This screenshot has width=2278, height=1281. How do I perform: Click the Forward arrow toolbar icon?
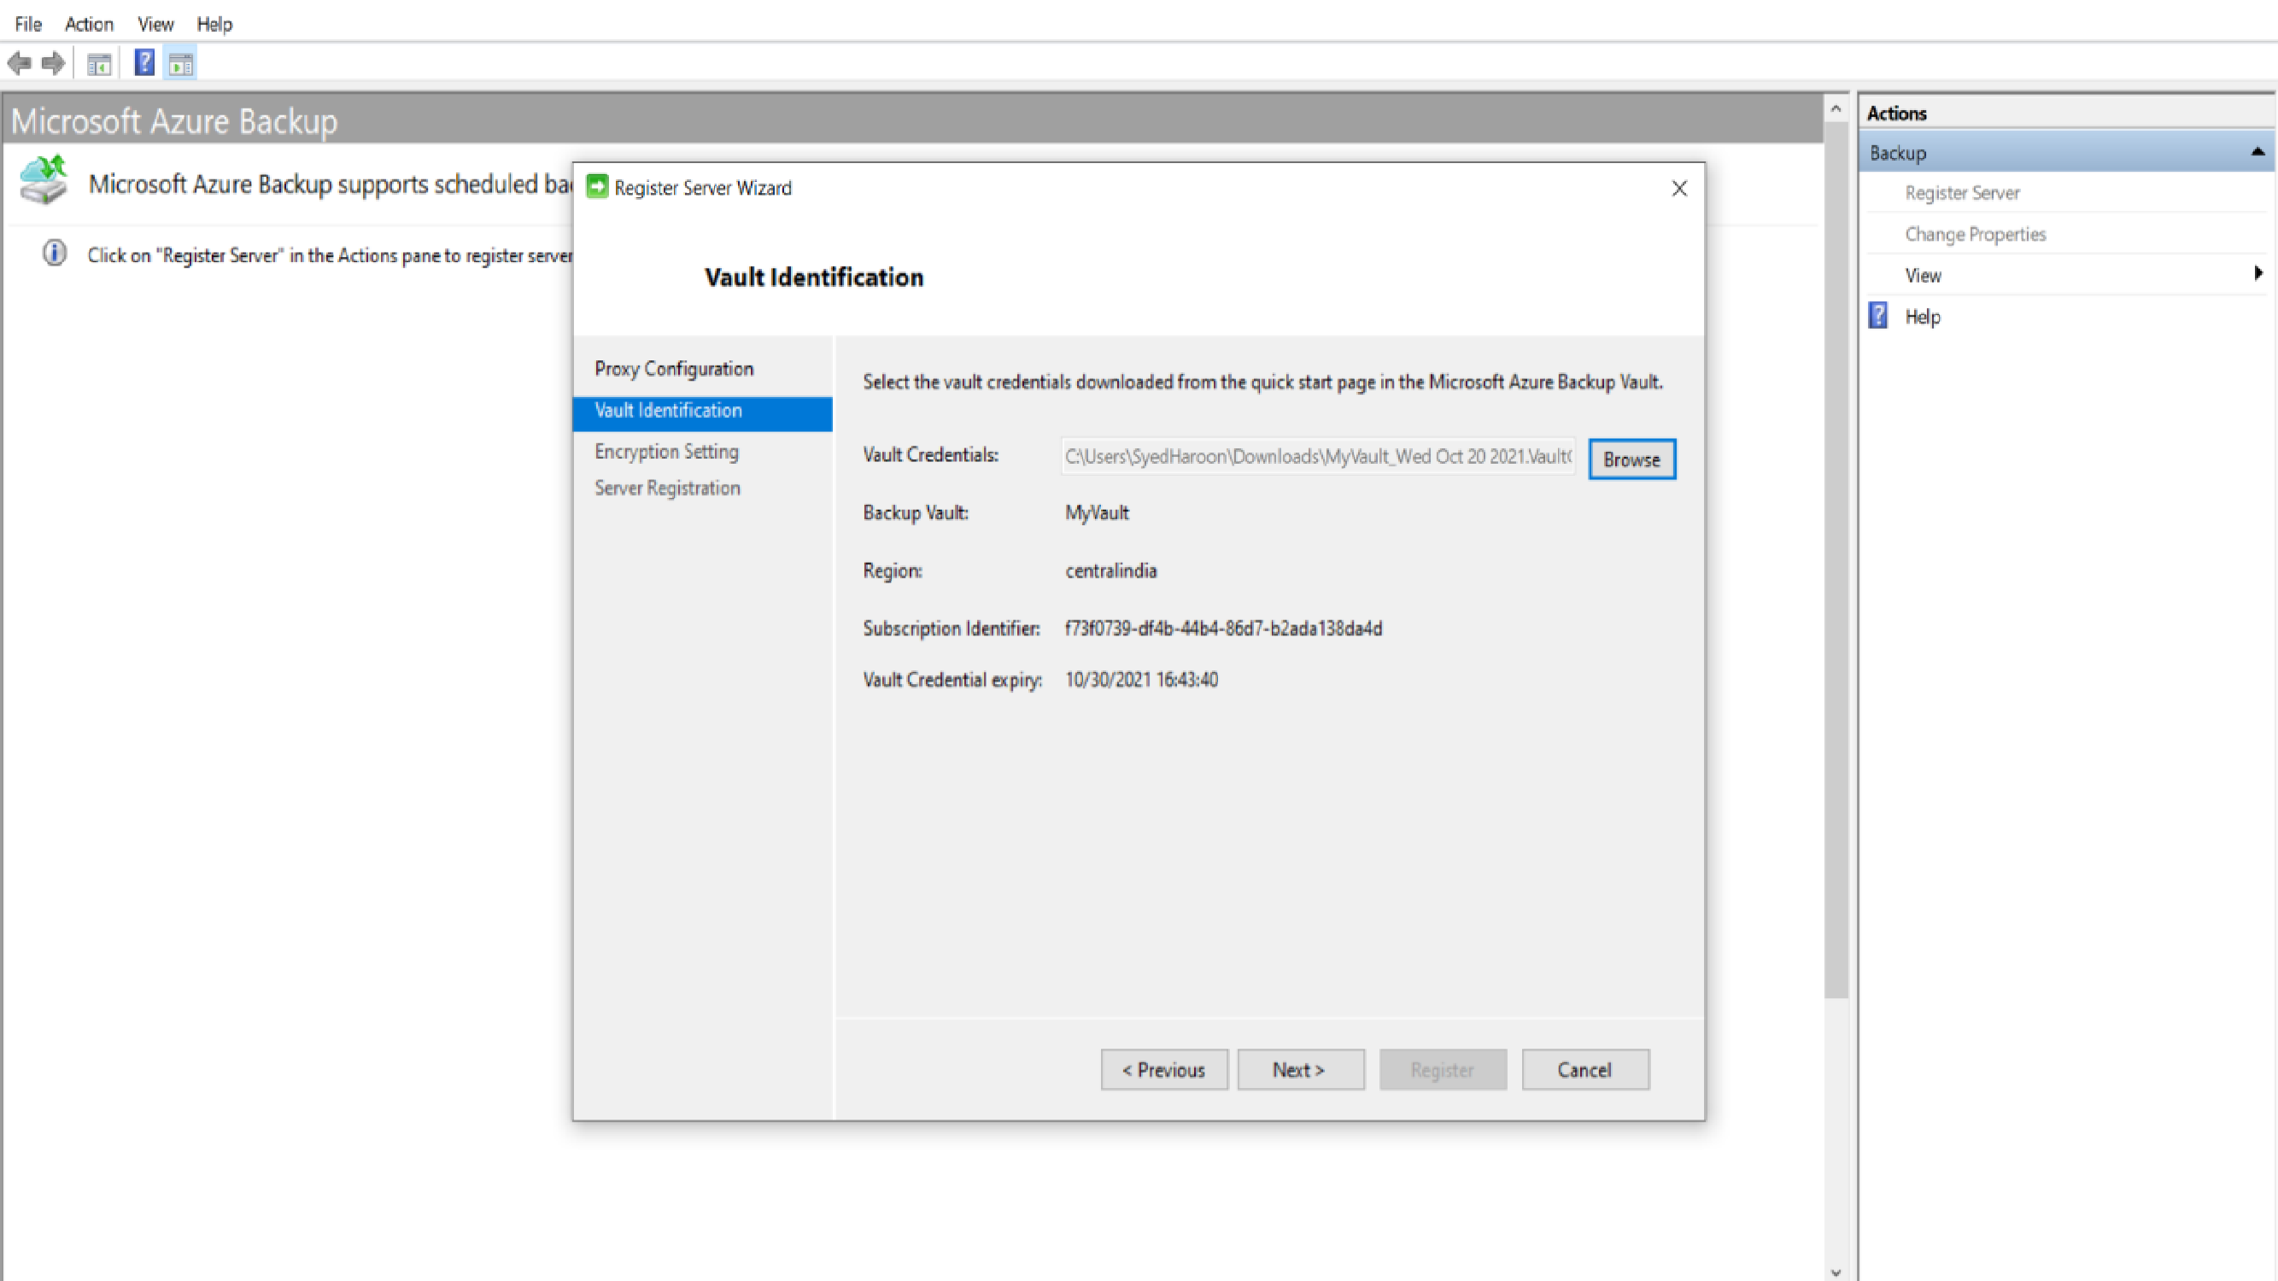53,64
